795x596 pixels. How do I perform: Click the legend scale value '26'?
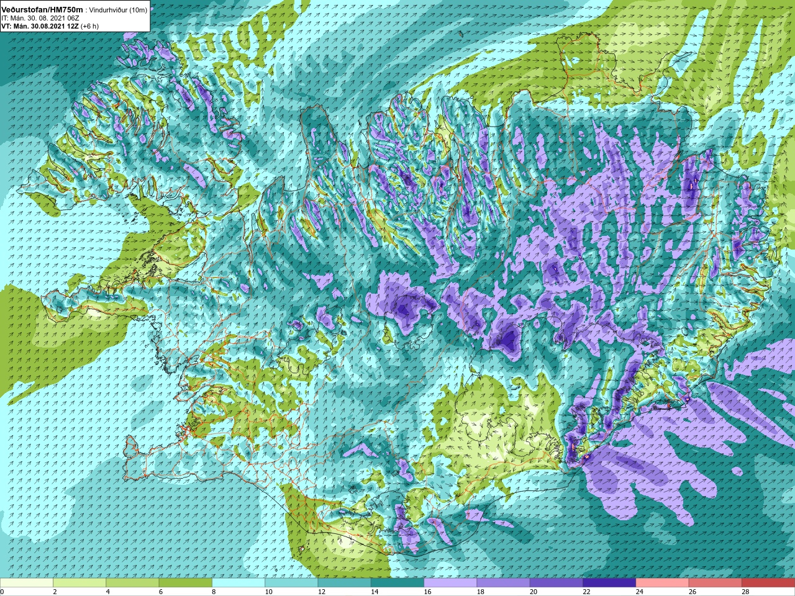pyautogui.click(x=692, y=592)
